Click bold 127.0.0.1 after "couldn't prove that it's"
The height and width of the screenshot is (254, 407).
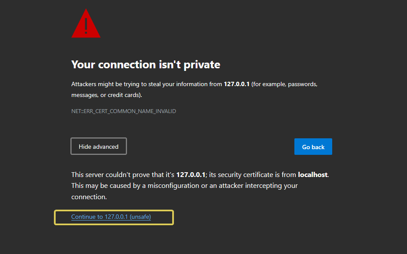click(x=190, y=175)
